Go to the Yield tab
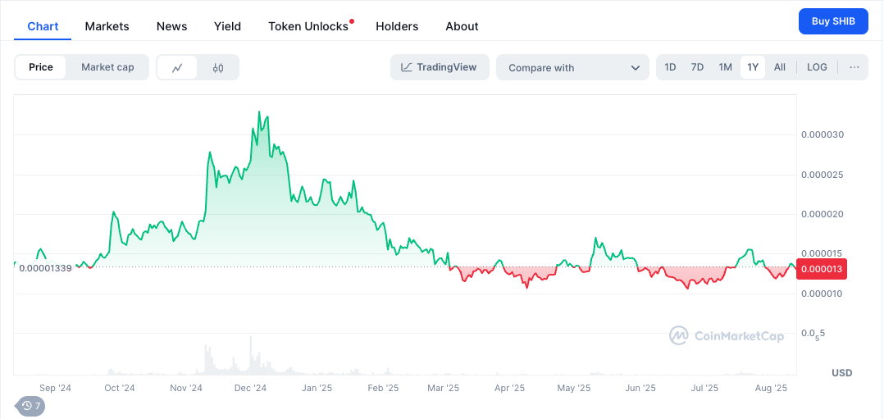 point(228,26)
